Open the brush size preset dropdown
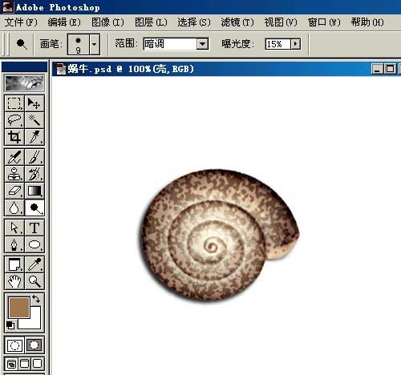 pos(95,44)
